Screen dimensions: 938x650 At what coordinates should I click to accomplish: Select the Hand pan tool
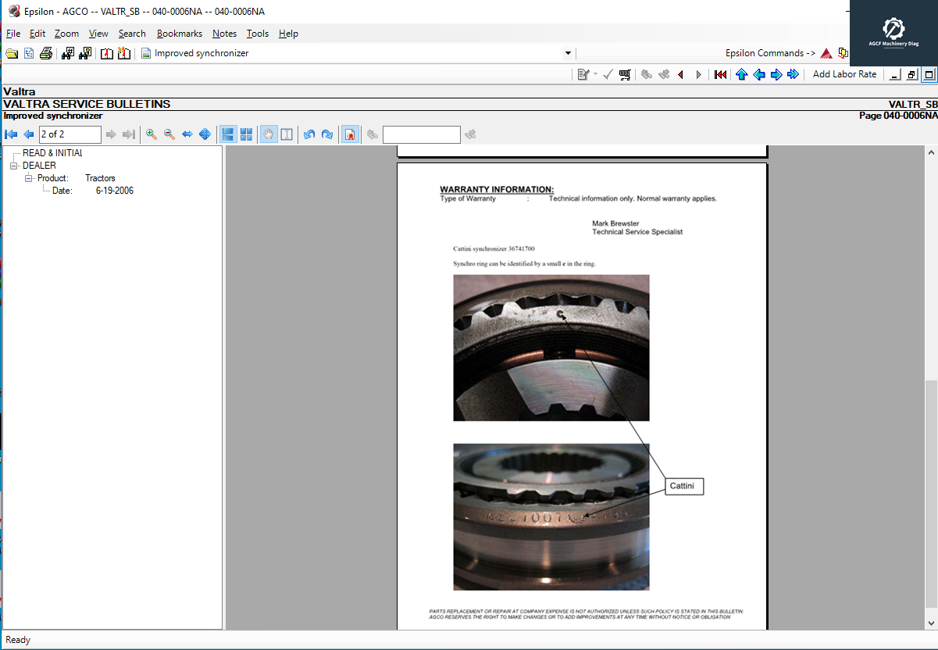tap(268, 134)
